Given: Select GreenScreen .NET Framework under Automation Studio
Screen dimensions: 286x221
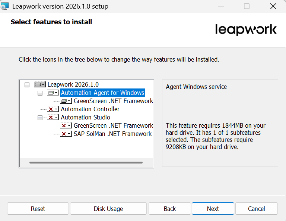Looking at the screenshot, I should (113, 125).
